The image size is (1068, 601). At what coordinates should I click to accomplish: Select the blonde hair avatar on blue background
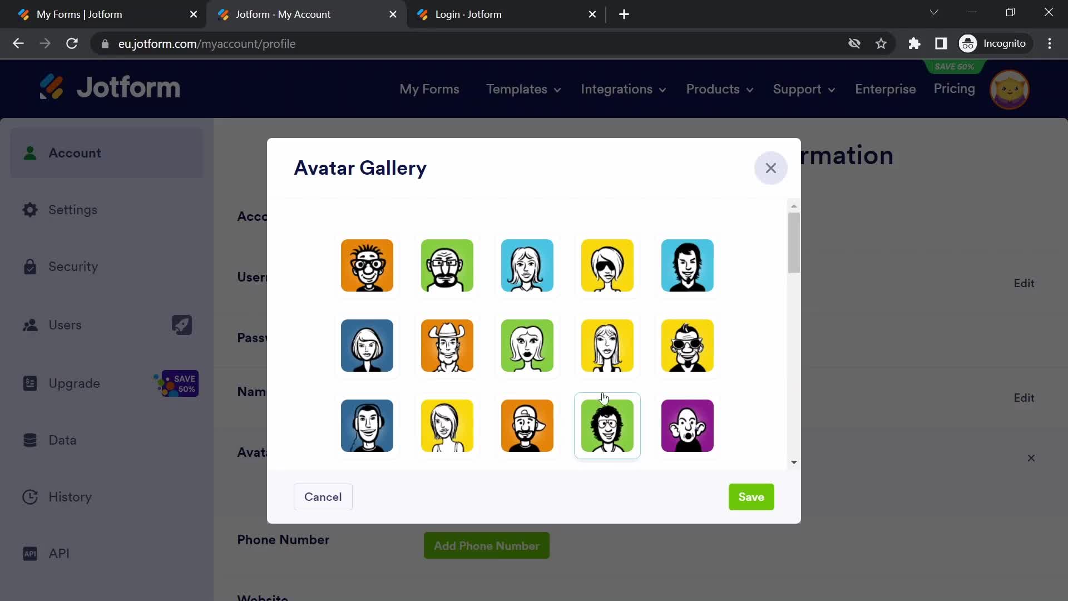pyautogui.click(x=527, y=265)
